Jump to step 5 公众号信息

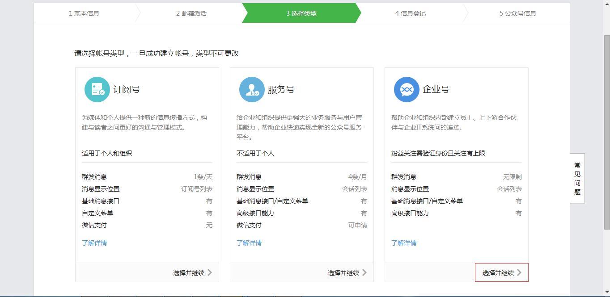point(518,13)
